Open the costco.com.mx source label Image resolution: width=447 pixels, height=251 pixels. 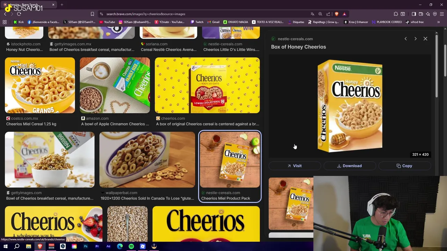(x=24, y=119)
